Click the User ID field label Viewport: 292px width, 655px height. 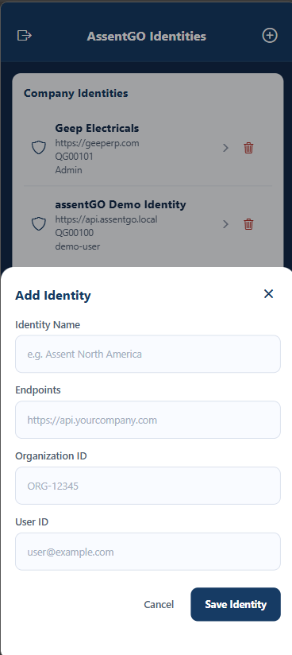[32, 521]
